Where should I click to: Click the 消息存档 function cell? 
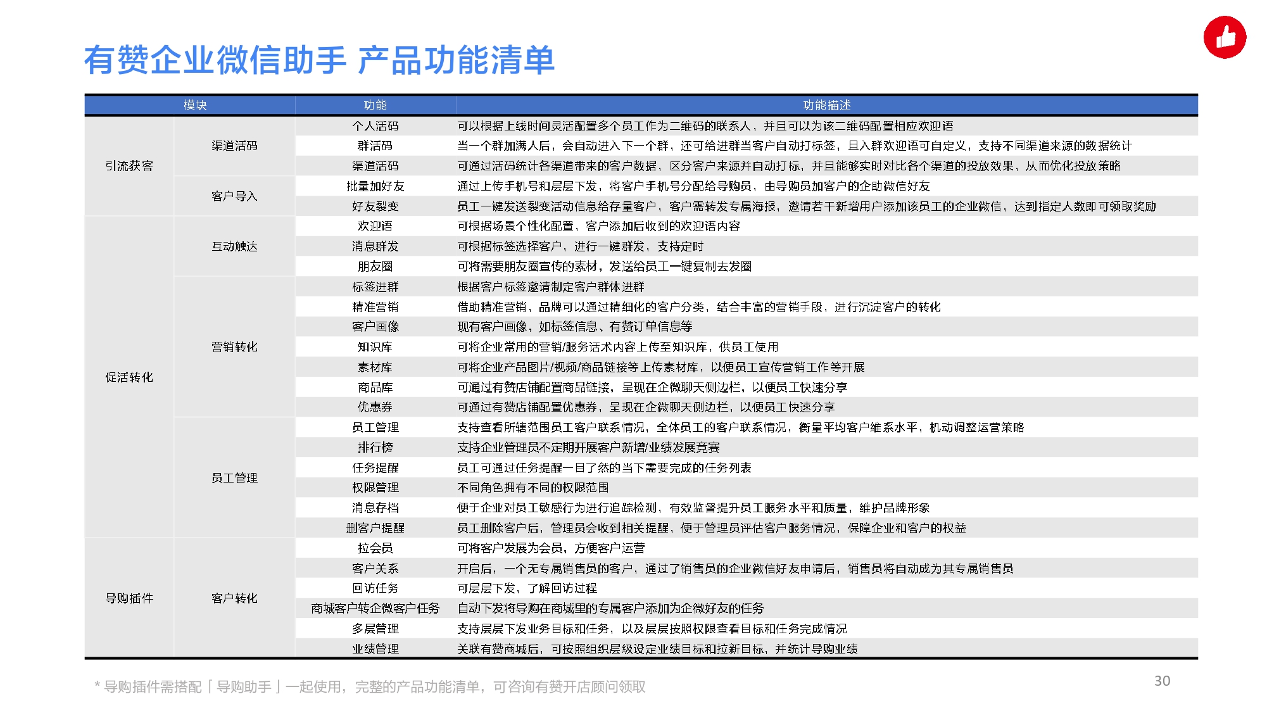point(375,508)
